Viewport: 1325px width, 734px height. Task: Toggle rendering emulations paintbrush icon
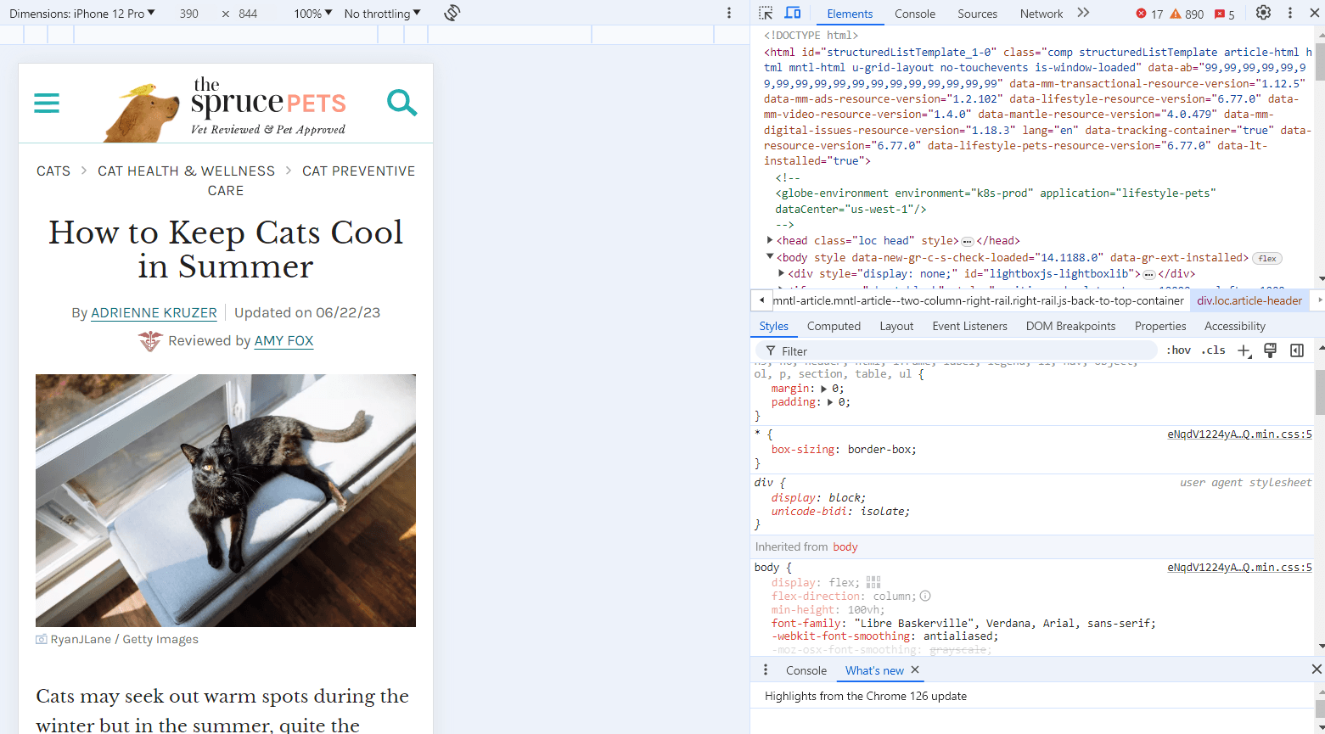point(1270,350)
